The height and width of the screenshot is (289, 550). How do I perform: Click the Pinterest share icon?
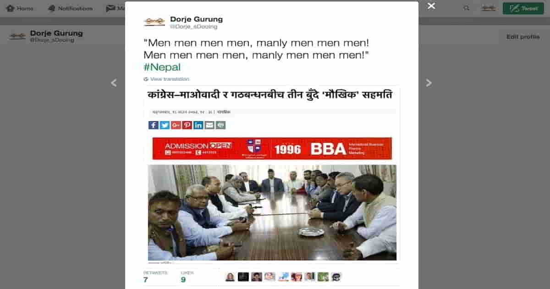click(187, 125)
